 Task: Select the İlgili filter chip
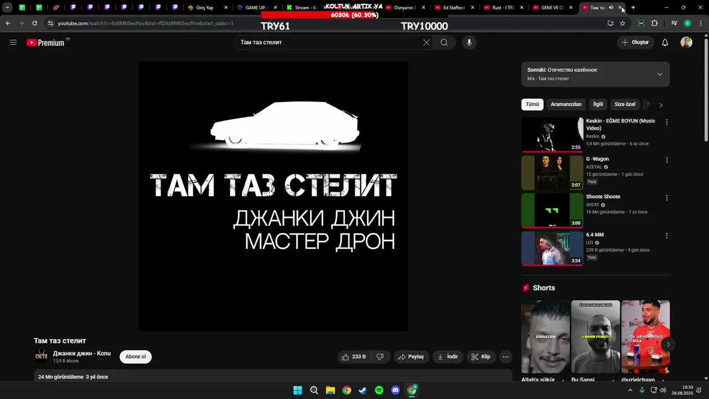[598, 104]
